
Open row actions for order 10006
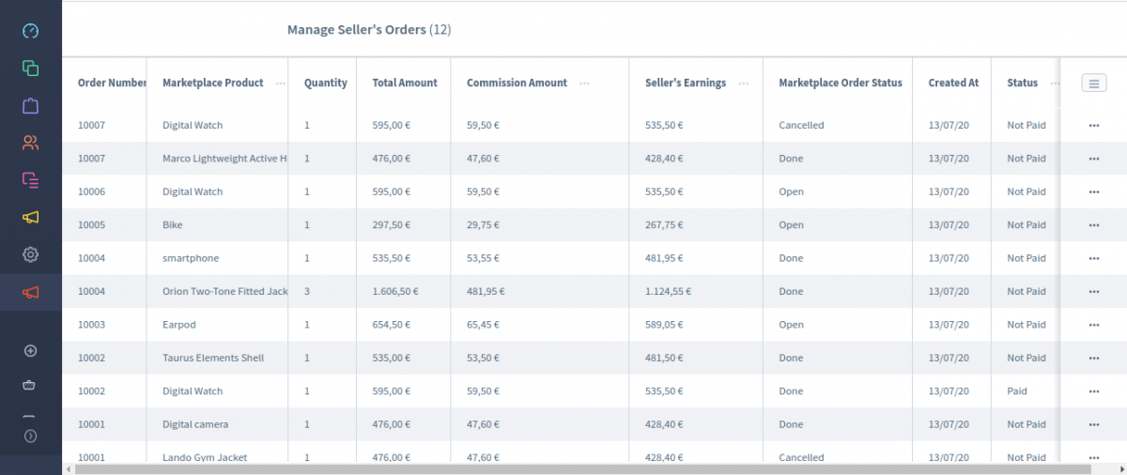1093,192
